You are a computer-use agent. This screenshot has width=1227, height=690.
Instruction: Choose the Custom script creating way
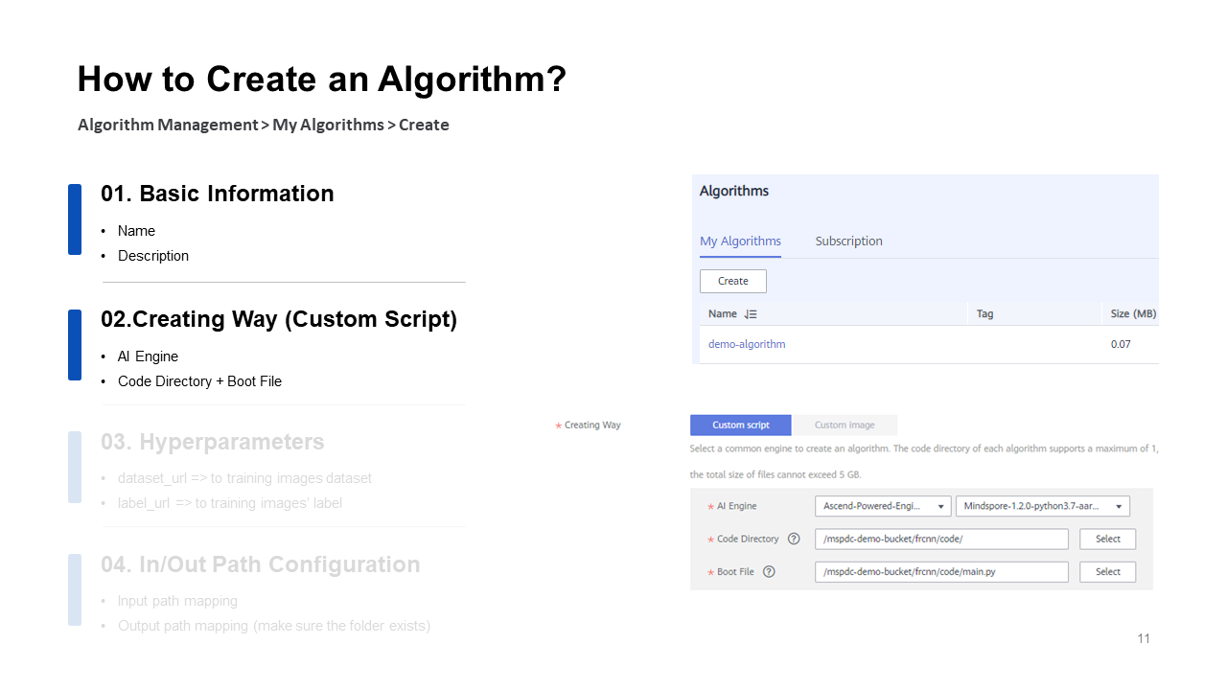click(740, 425)
